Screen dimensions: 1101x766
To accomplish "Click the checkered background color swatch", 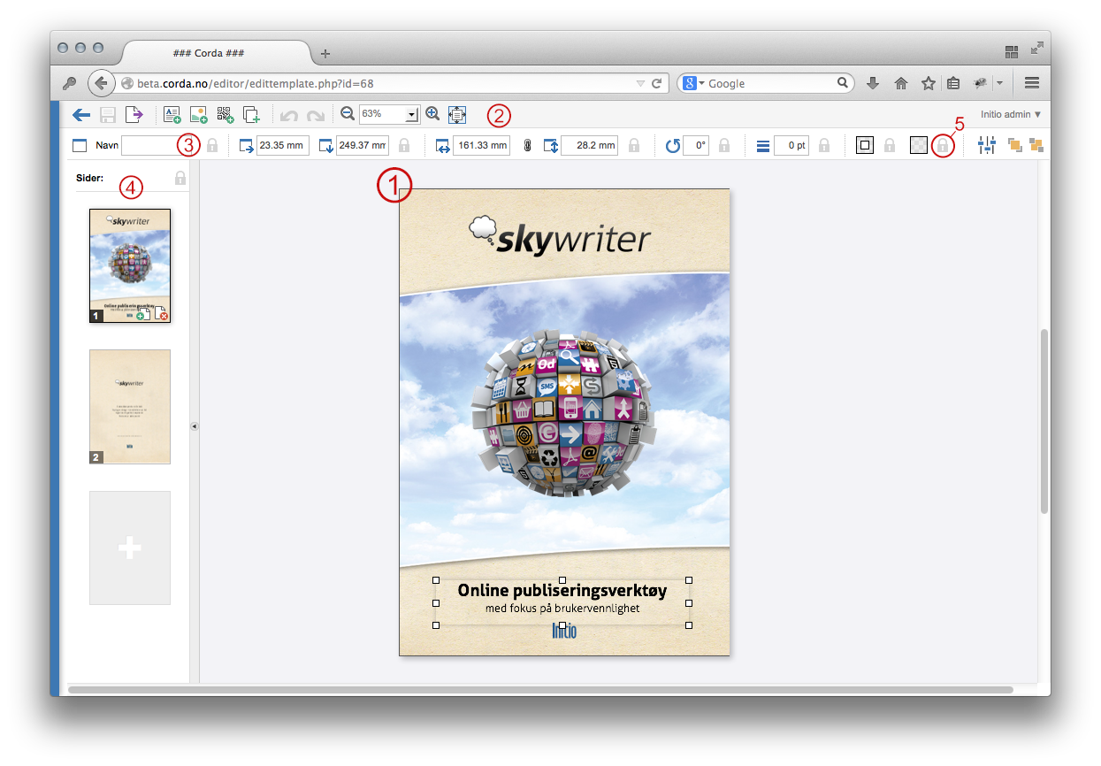I will click(919, 146).
